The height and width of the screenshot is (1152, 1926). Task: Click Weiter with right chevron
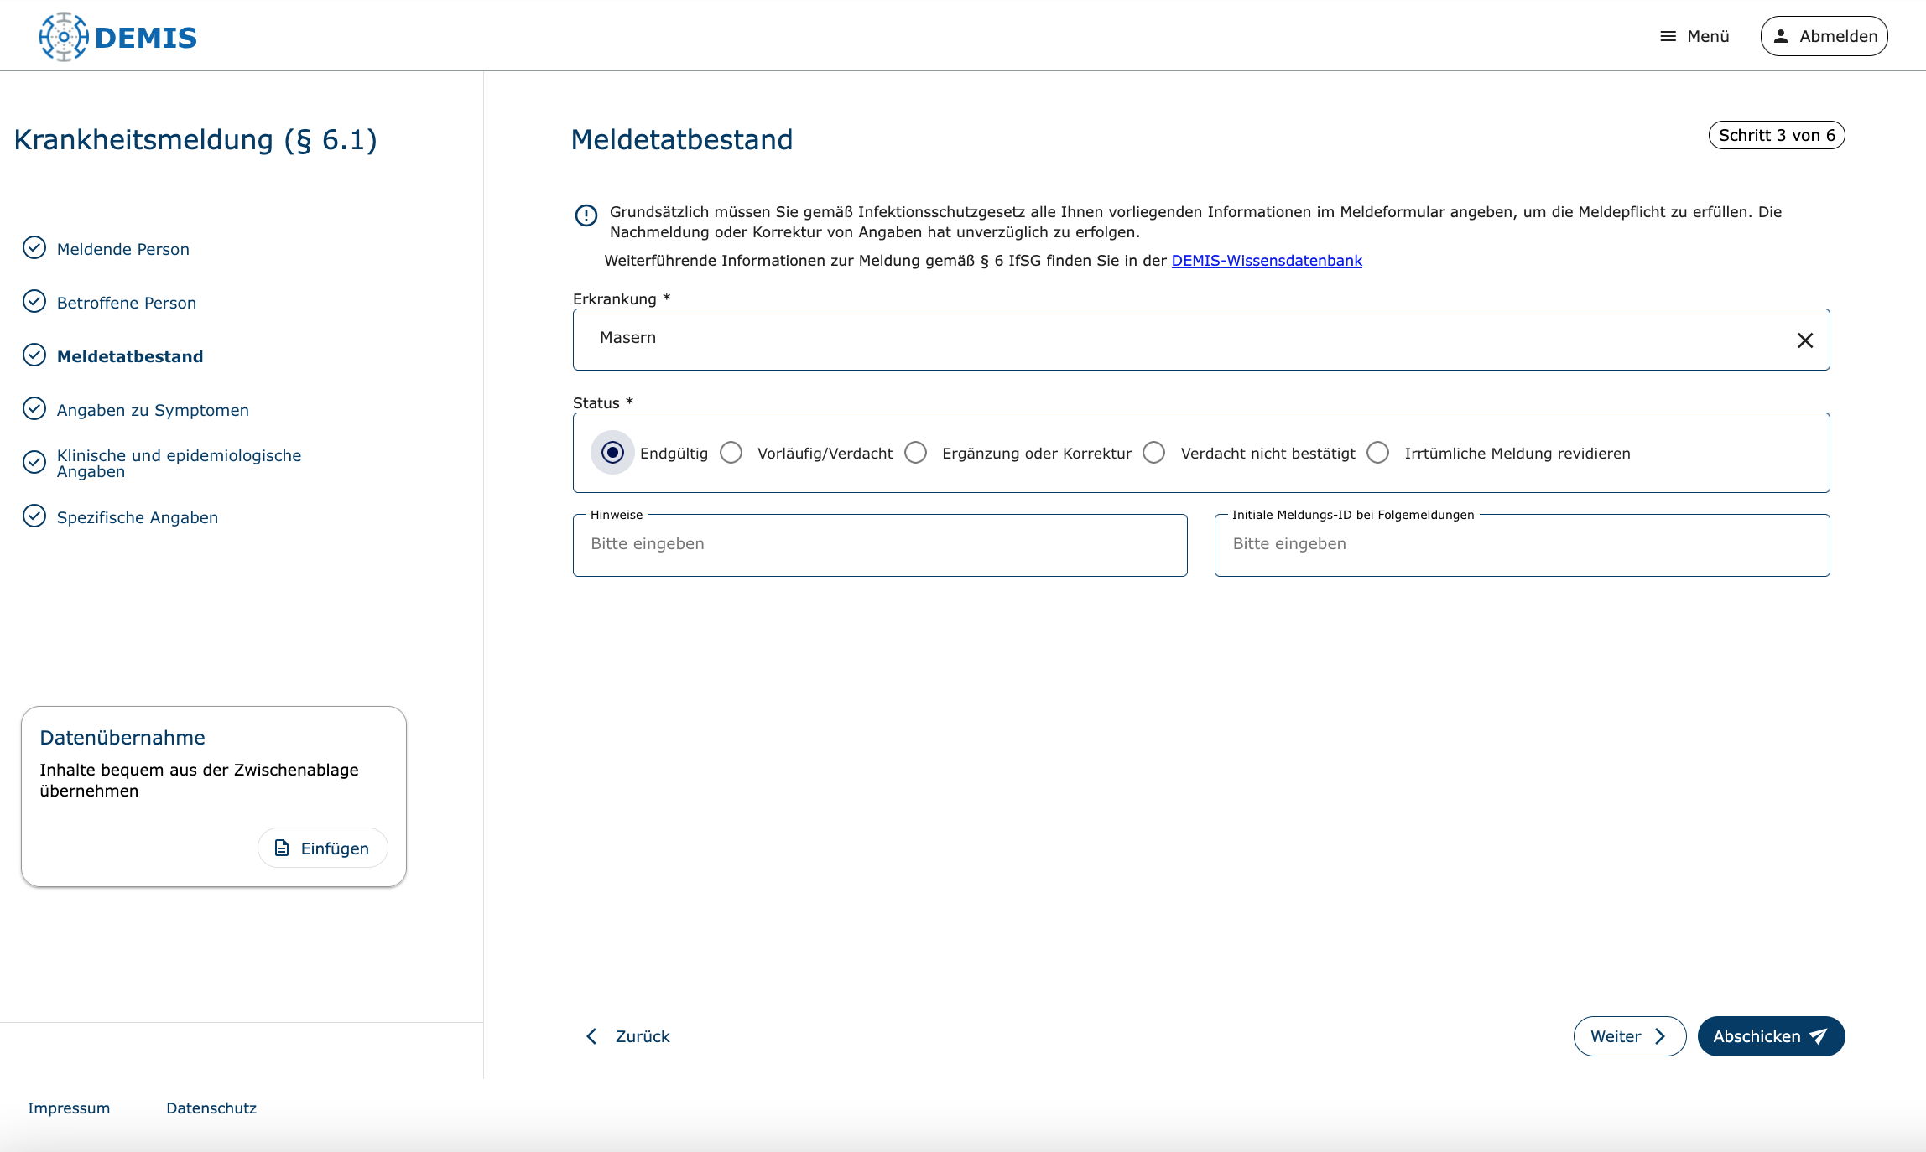click(1629, 1036)
